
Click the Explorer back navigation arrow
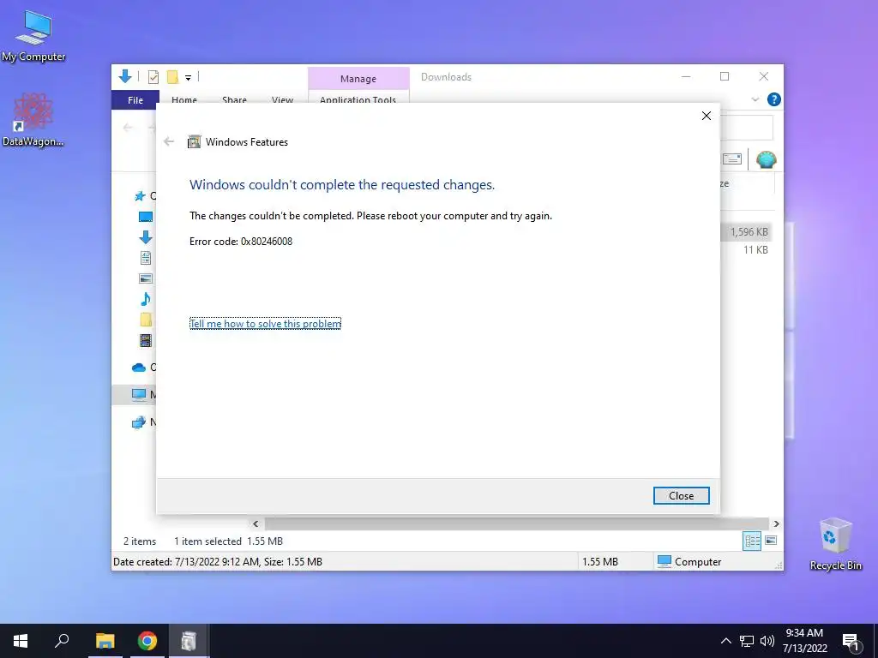[128, 128]
